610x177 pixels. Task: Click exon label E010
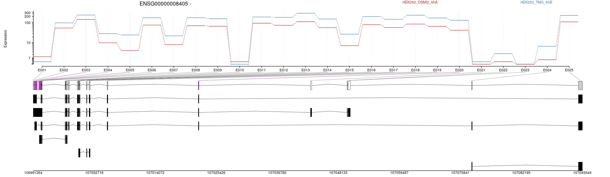240,70
